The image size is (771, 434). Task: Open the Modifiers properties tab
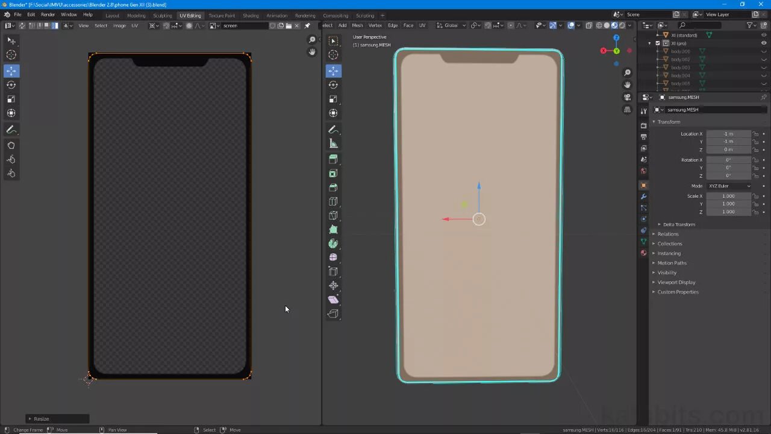(643, 197)
